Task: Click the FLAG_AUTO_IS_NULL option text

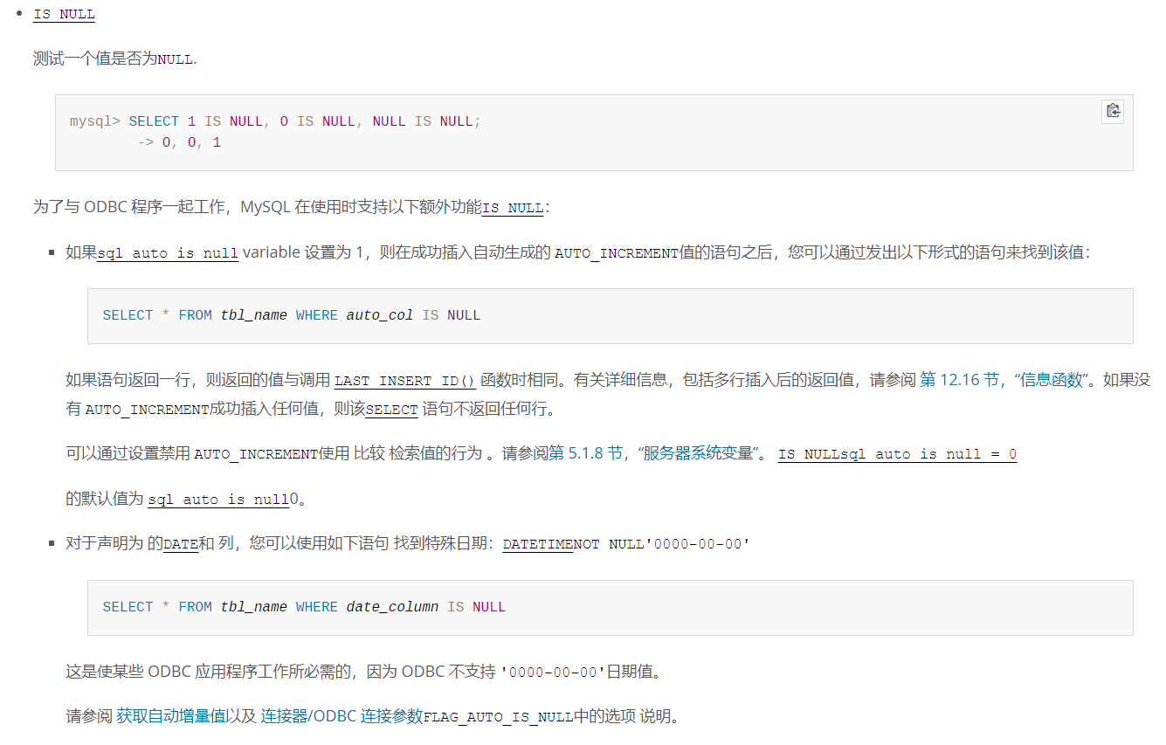Action: pos(498,717)
